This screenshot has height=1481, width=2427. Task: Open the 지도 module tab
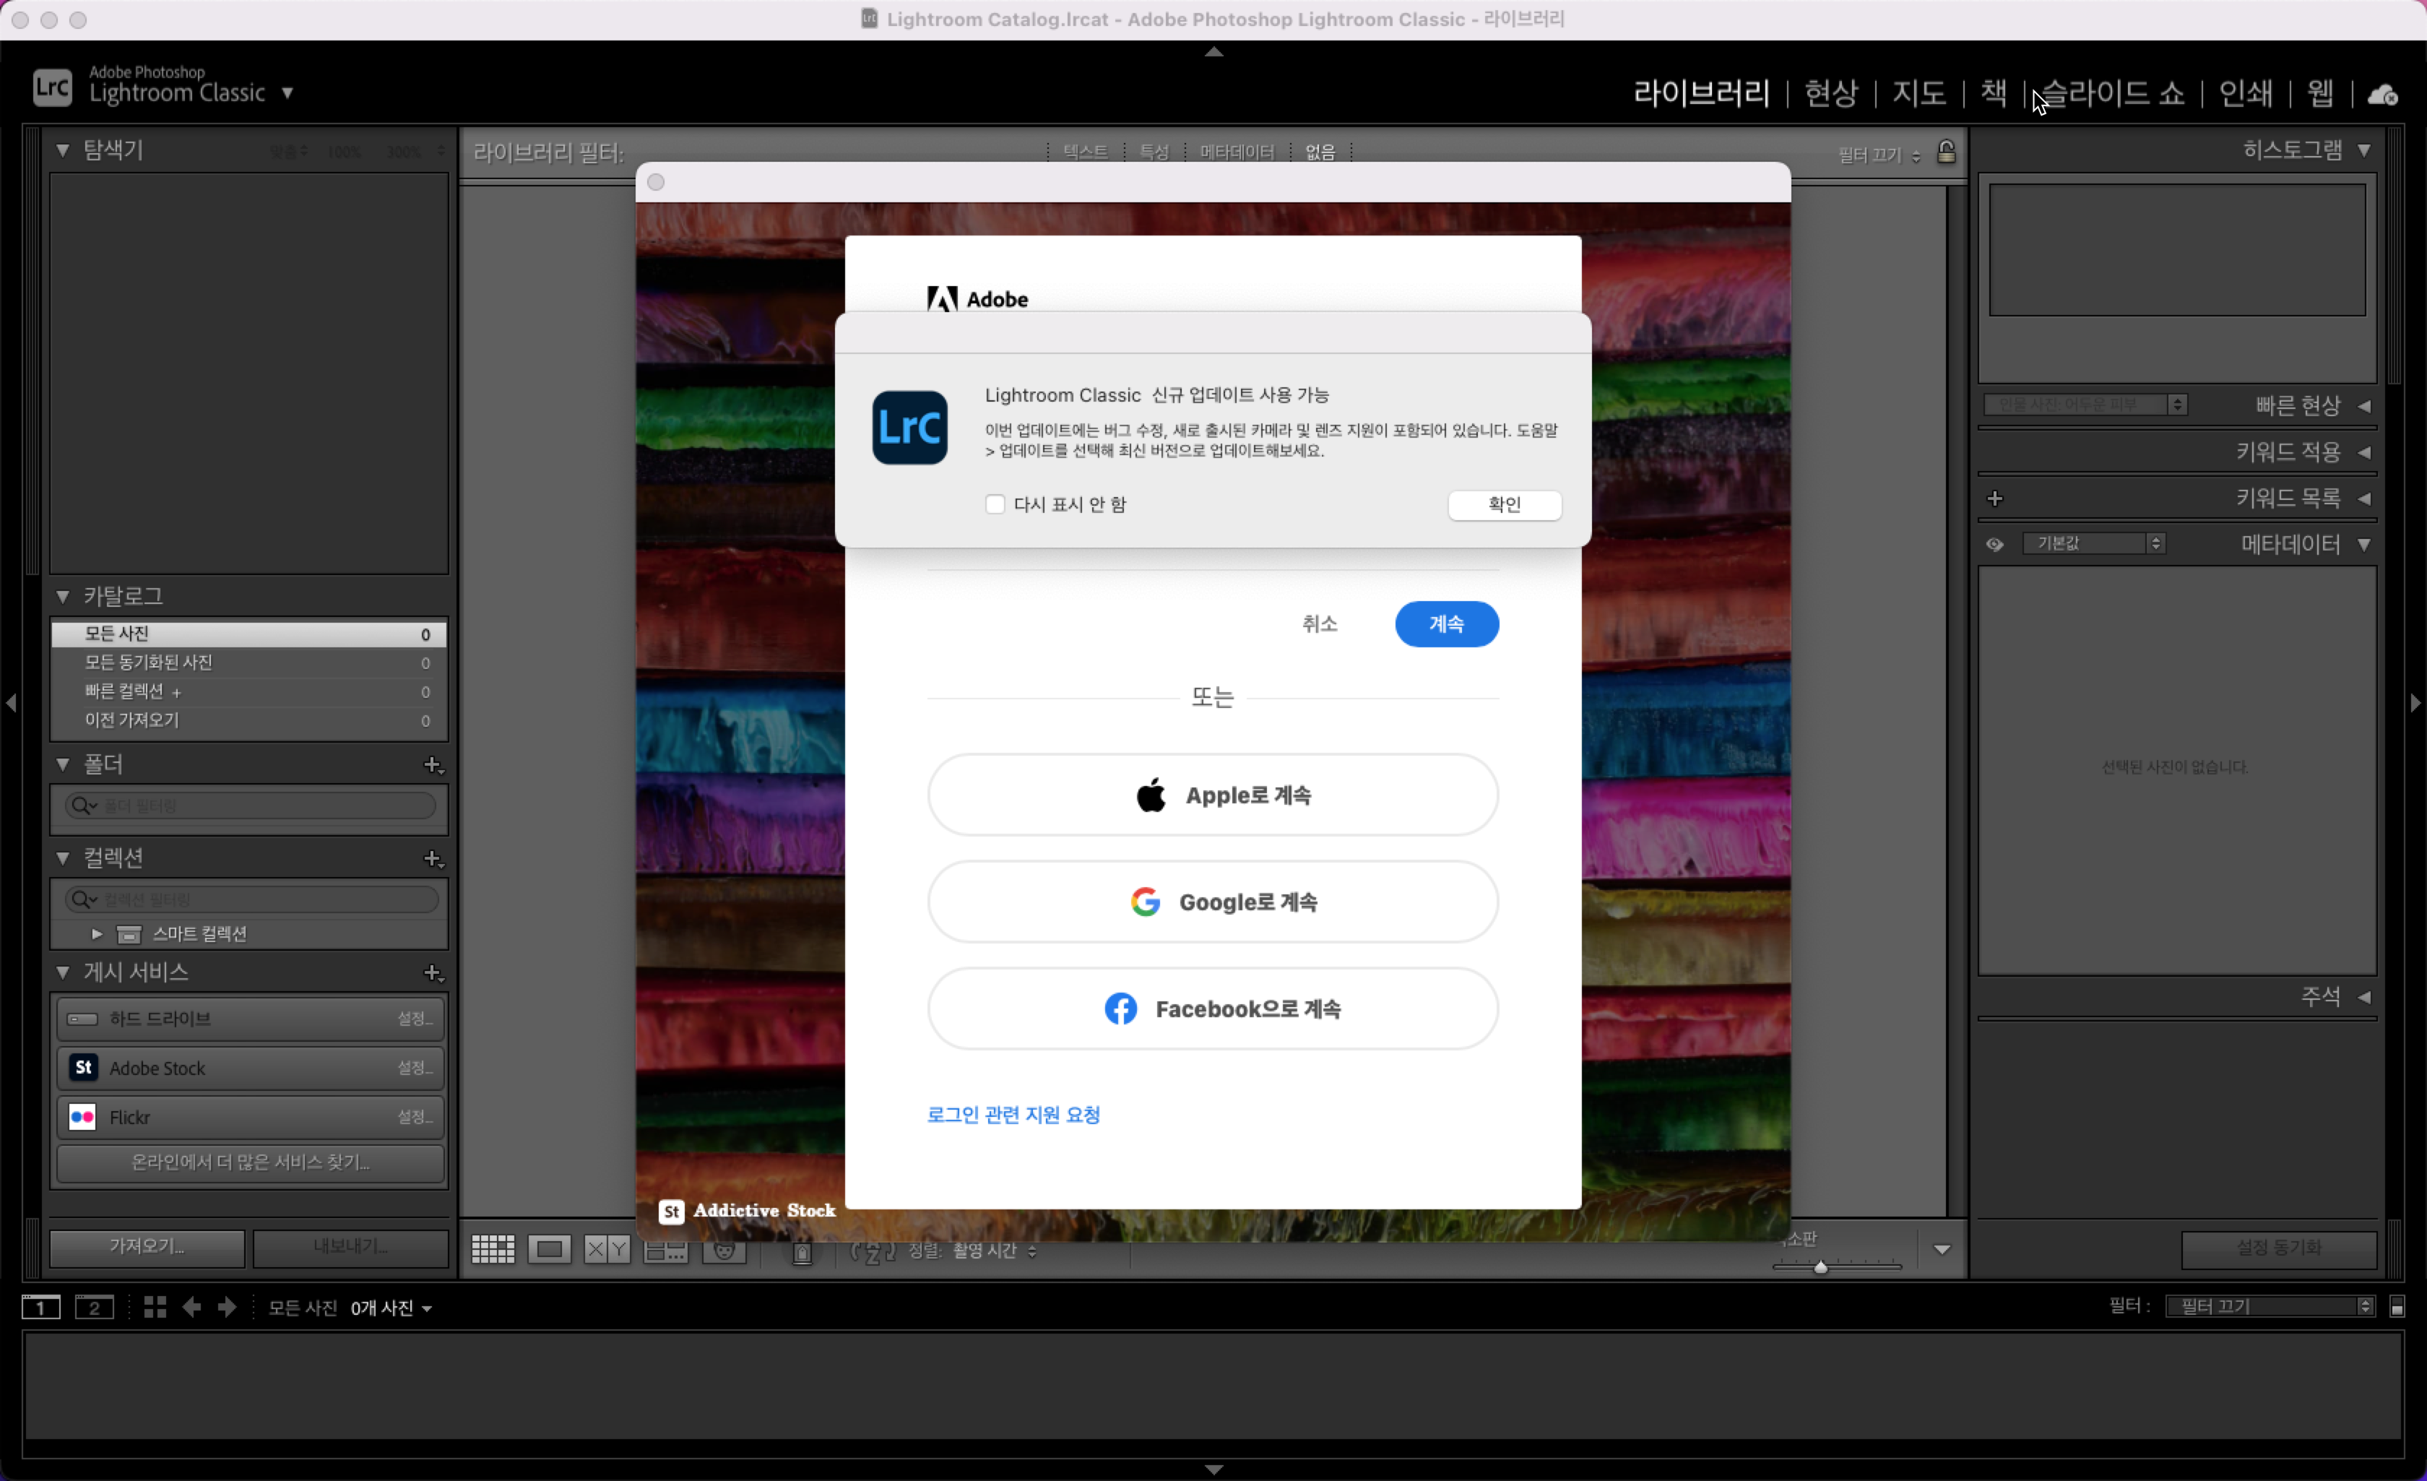pos(1918,92)
